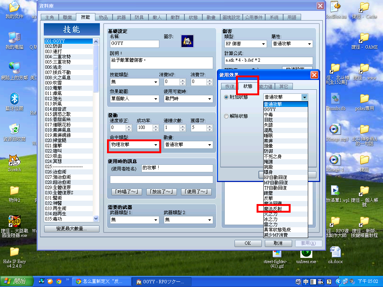
Task: Select the 資源回收筒 recycle bin icon
Action: tap(15, 132)
